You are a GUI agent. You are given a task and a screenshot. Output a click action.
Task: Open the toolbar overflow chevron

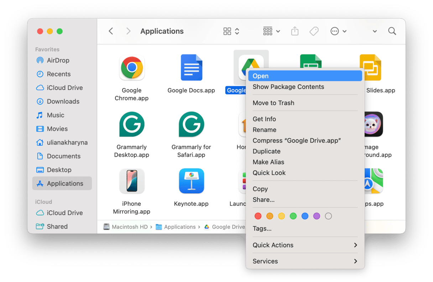pos(375,31)
